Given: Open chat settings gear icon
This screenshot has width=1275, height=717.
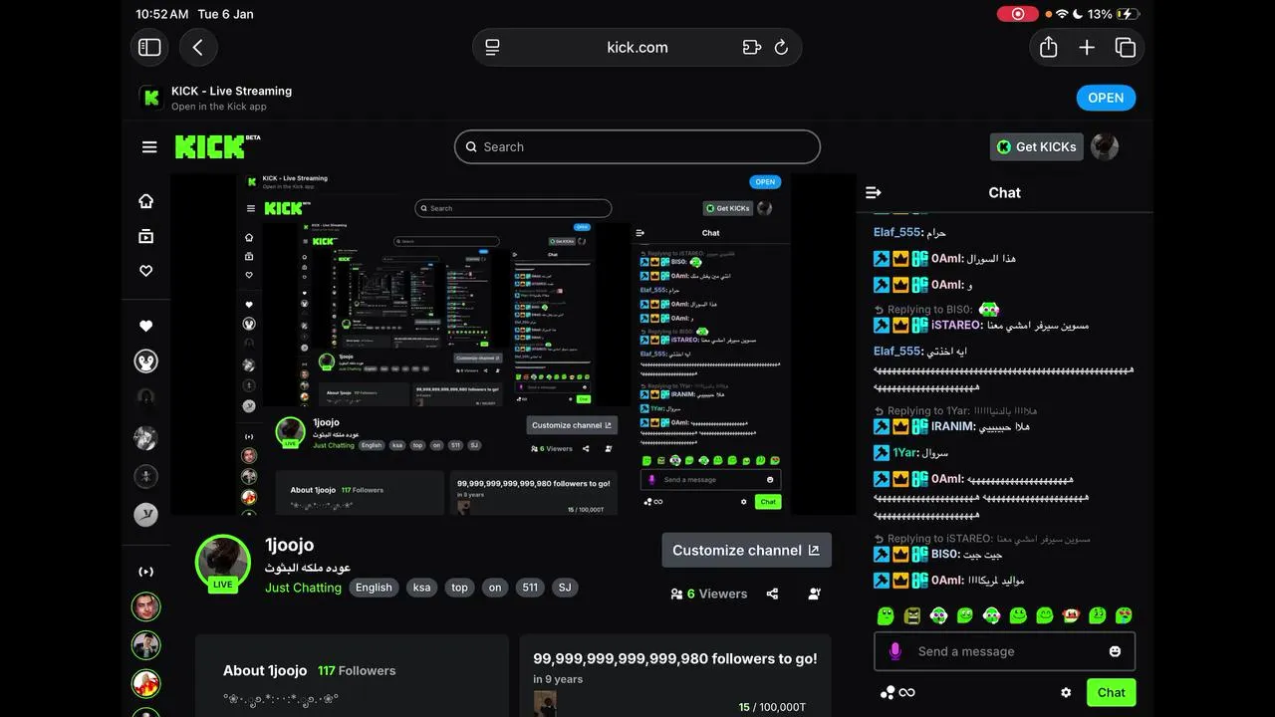Looking at the screenshot, I should click(x=1066, y=693).
